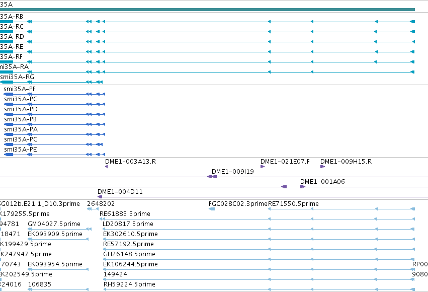428x292 pixels.
Task: Click the EK247947.5prime EST label
Action: click(x=26, y=254)
